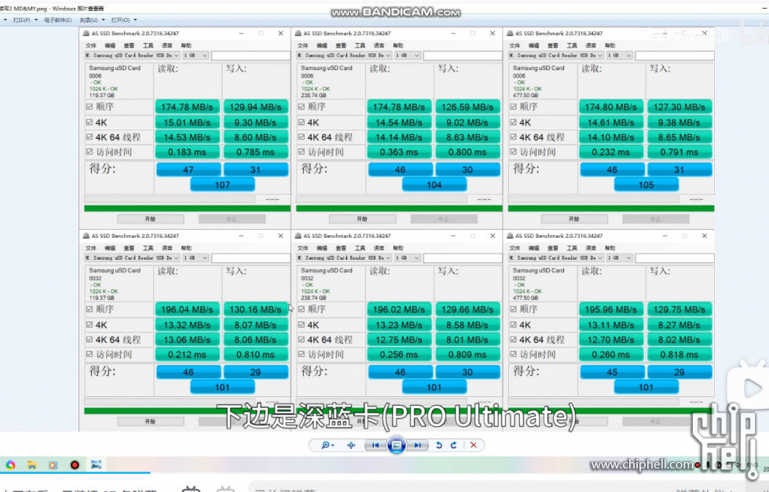Screen dimensions: 769x492
Task: Focus the text field in 196.02 MB/s window
Action: coord(463,257)
